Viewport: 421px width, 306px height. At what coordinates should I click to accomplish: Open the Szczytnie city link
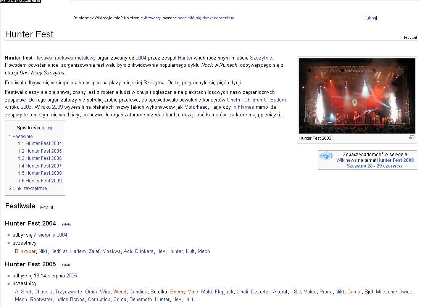(261, 58)
